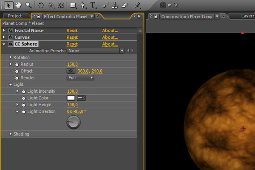255x170 pixels.
Task: Expand the Curves effect
Action: [4, 37]
